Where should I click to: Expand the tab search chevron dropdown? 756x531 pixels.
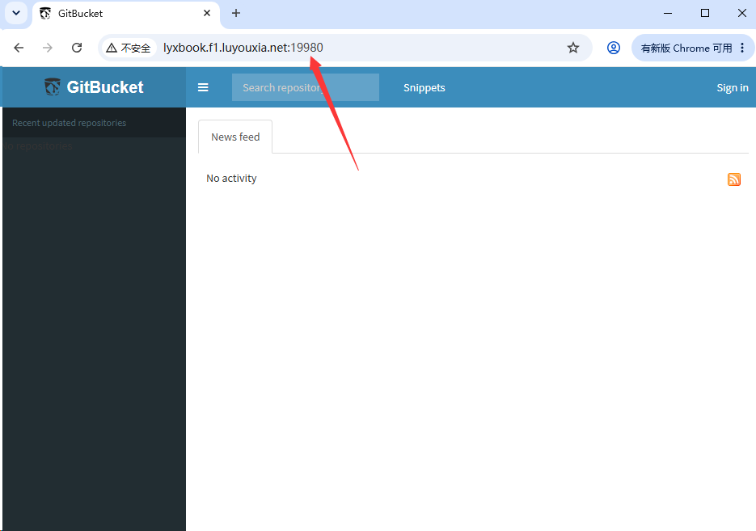(16, 13)
